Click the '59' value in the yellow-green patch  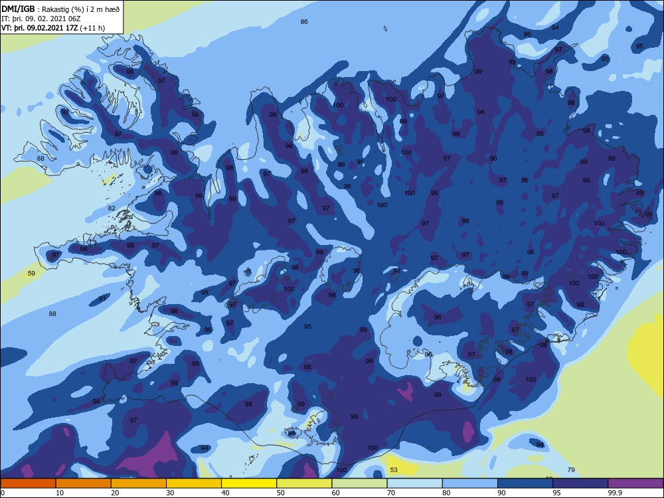(x=31, y=274)
